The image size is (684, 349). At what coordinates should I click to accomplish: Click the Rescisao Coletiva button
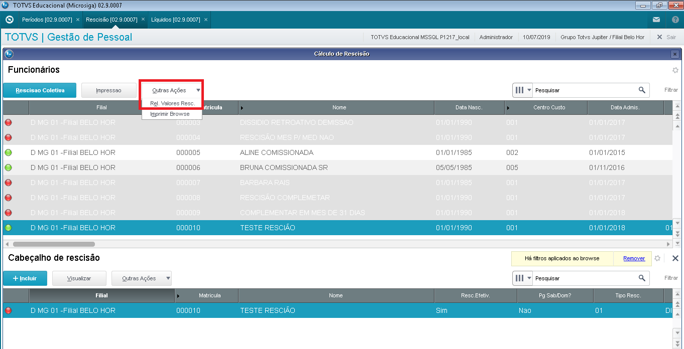[x=40, y=90]
